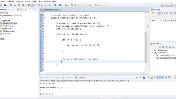Open the Source menu
This screenshot has width=176, height=99.
tap(3, 1)
